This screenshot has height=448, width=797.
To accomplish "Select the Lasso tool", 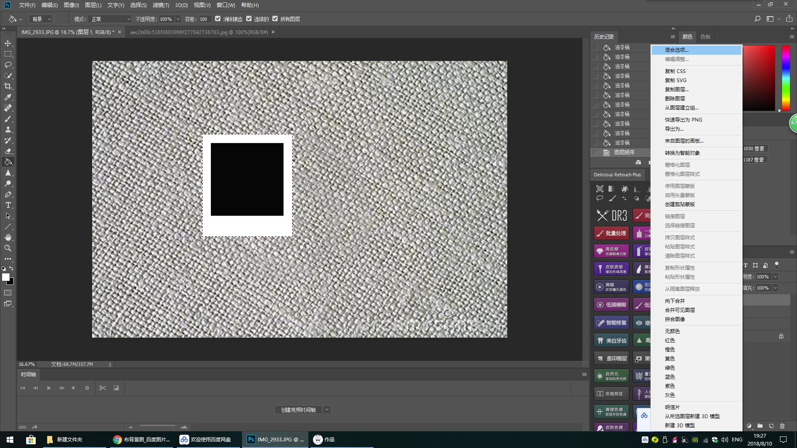I will point(8,65).
